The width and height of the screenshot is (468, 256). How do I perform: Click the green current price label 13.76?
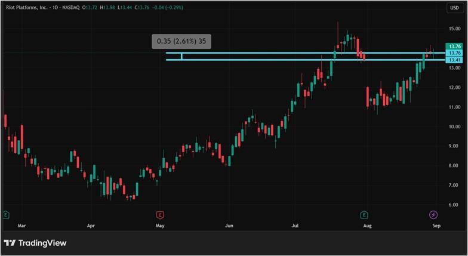click(454, 47)
